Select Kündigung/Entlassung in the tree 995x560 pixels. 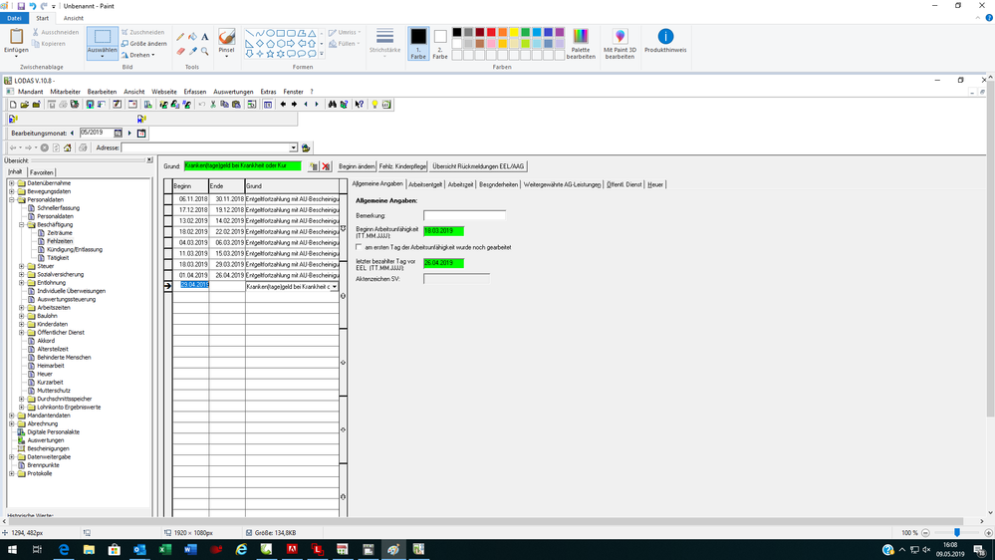click(75, 249)
